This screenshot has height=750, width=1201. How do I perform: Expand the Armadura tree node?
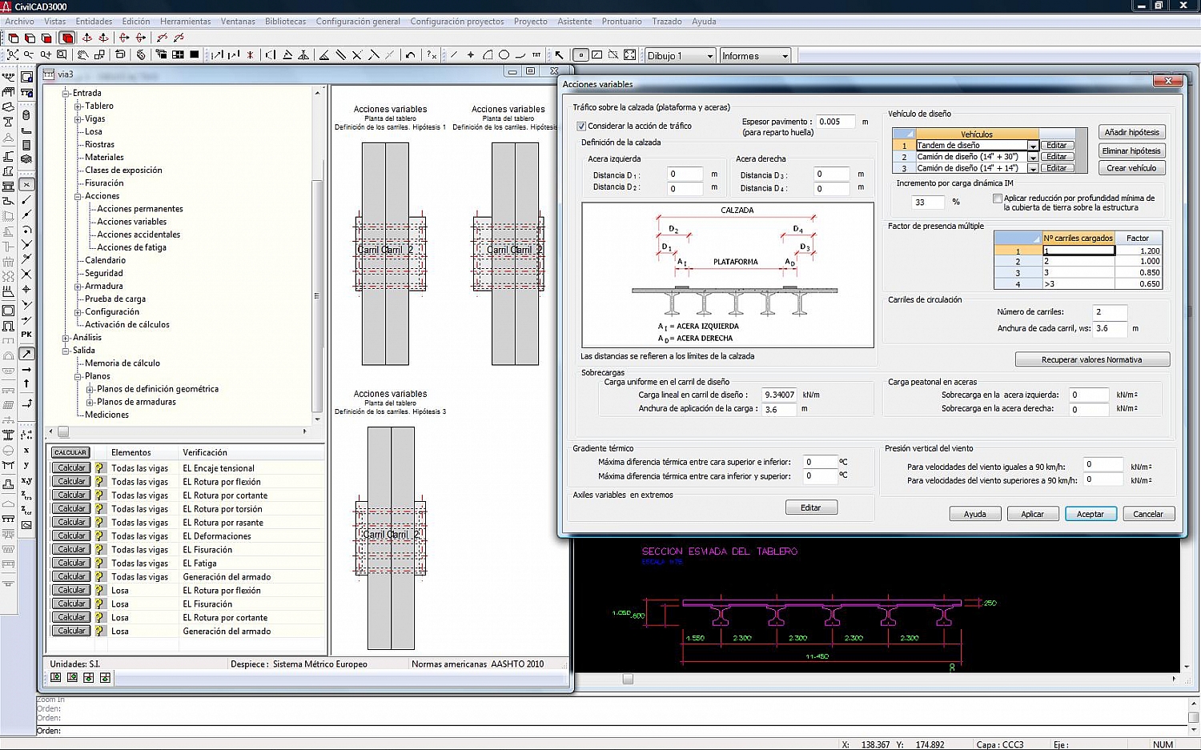click(78, 286)
